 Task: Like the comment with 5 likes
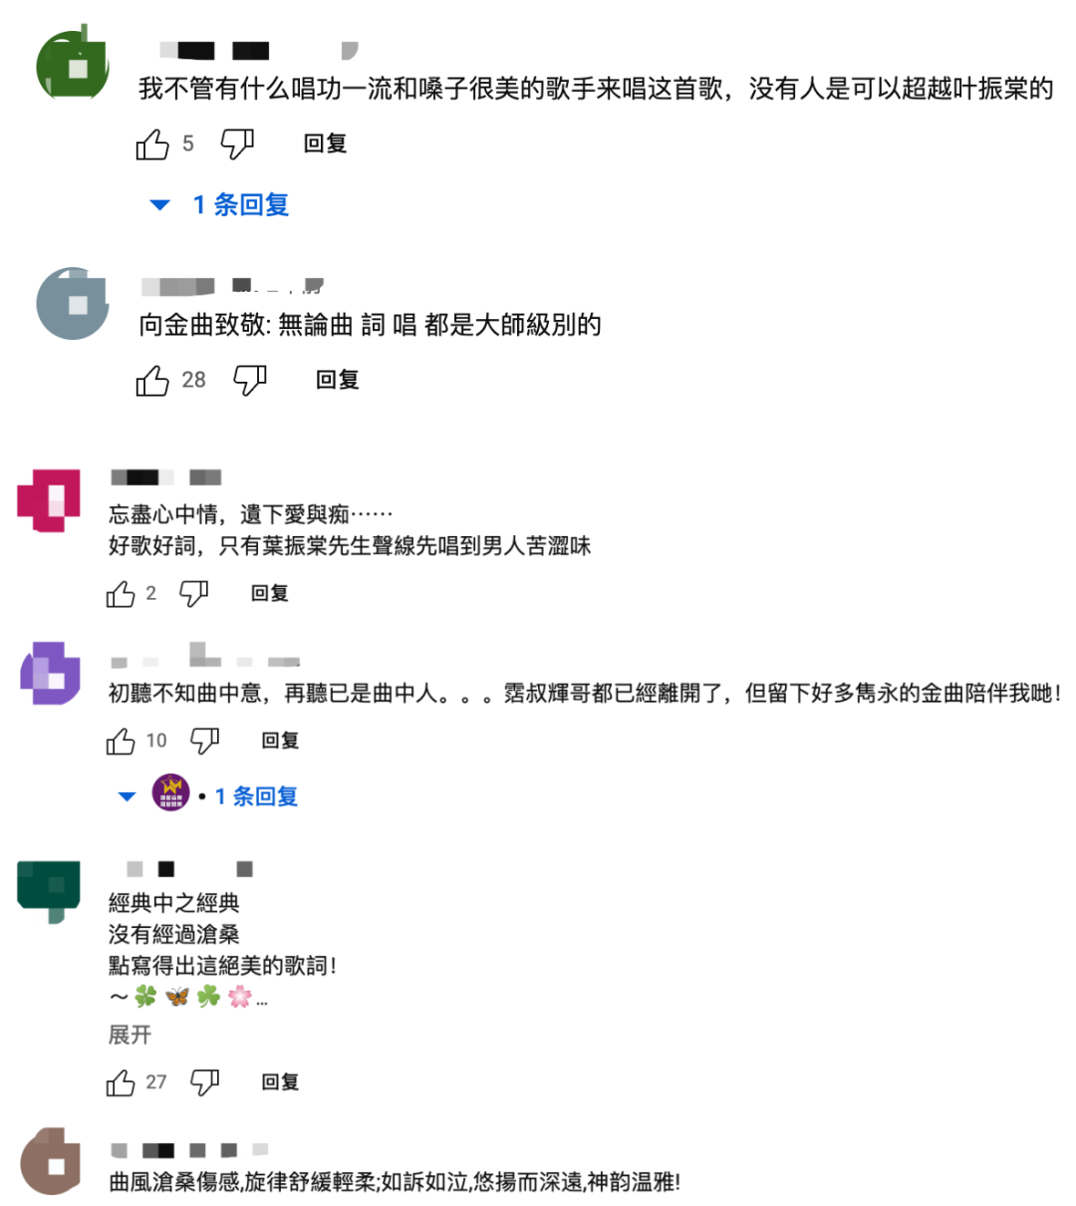point(152,145)
